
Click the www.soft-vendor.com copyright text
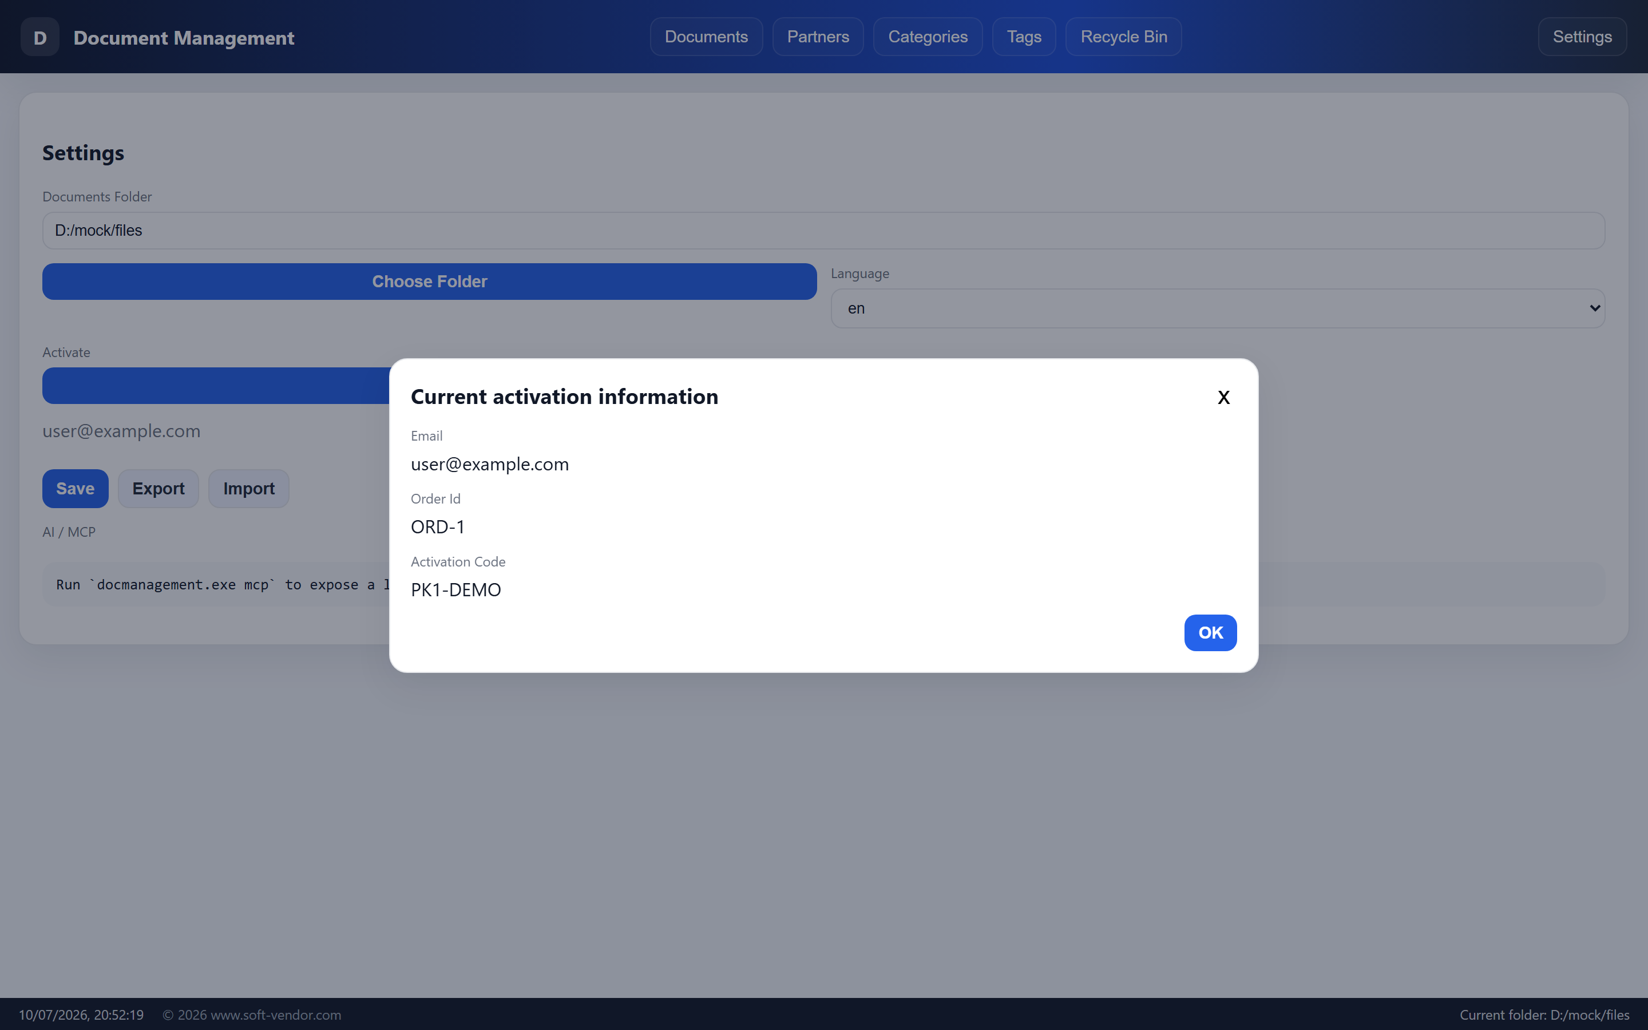[x=252, y=1015]
